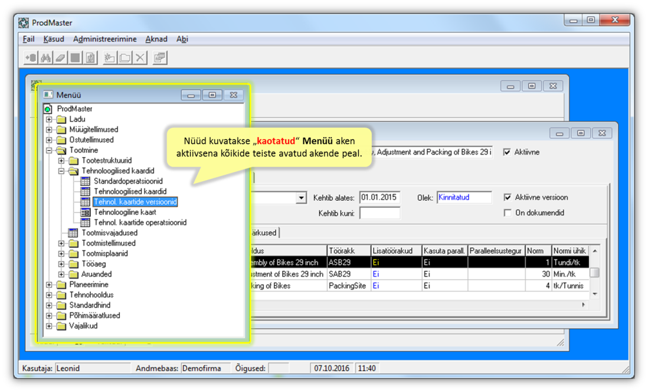Open the Fail menu

pyautogui.click(x=28, y=39)
